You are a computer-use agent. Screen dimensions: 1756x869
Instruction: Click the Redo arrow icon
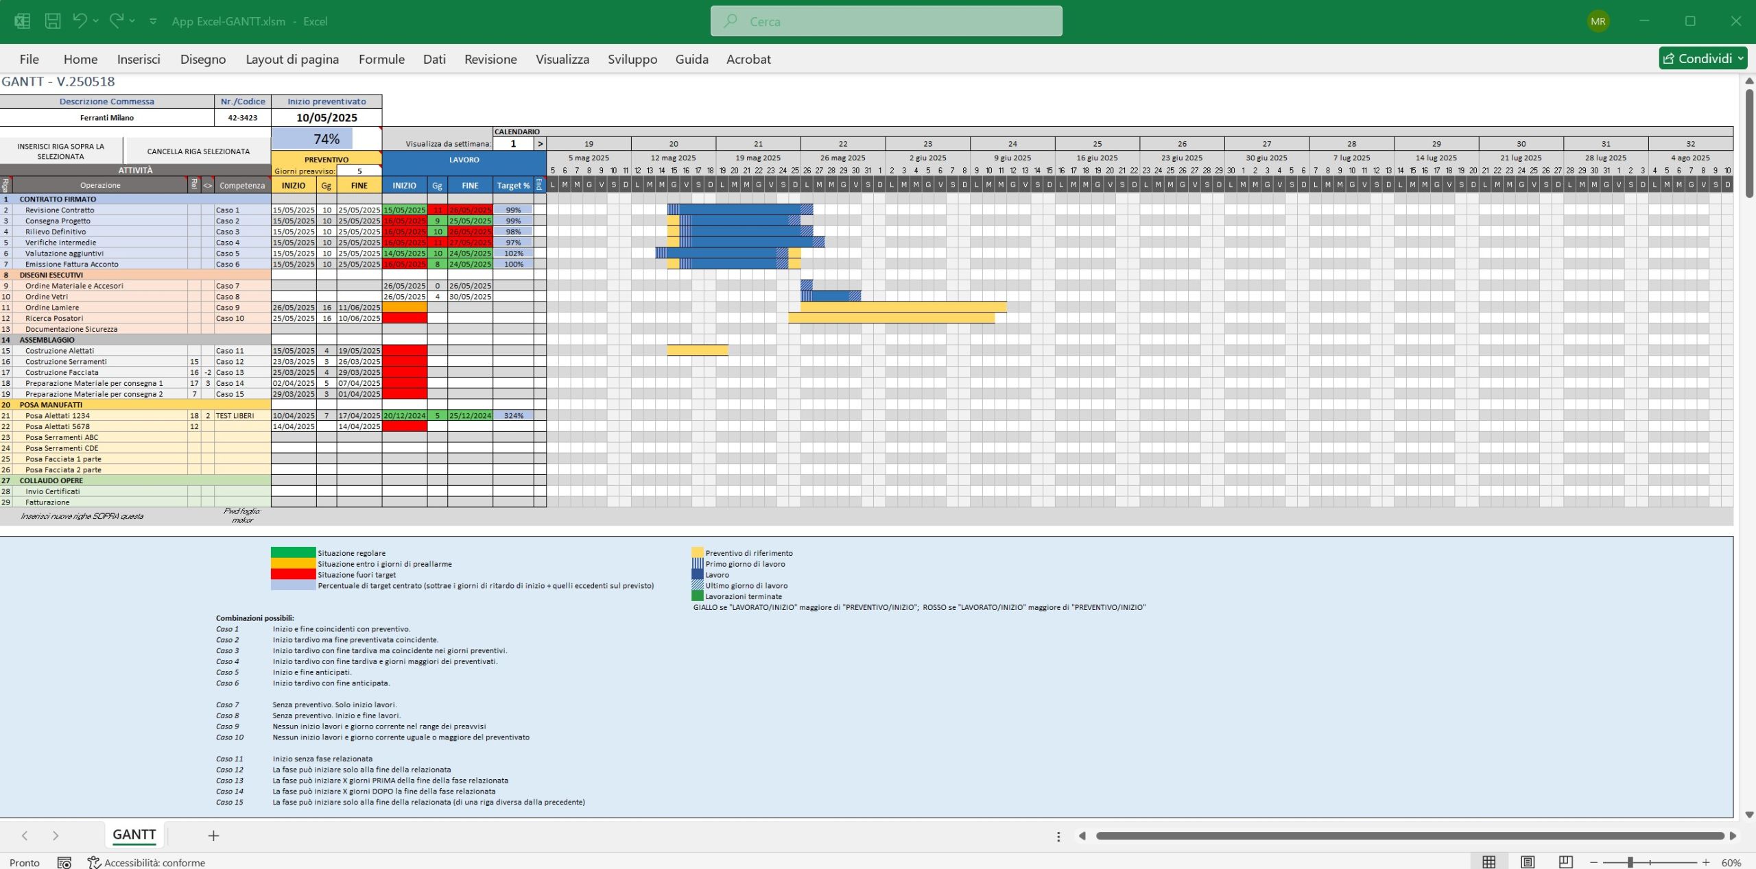pyautogui.click(x=117, y=21)
